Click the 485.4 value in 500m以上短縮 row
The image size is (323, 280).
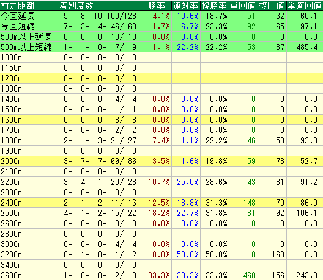coord(307,47)
